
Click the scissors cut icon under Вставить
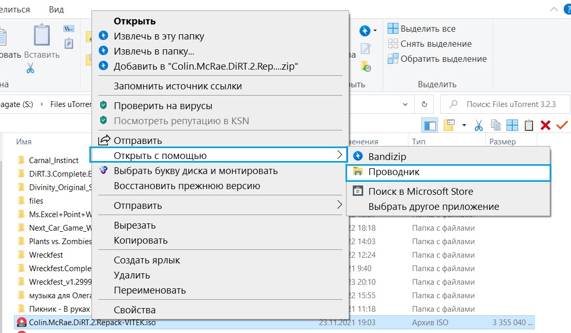(x=31, y=68)
